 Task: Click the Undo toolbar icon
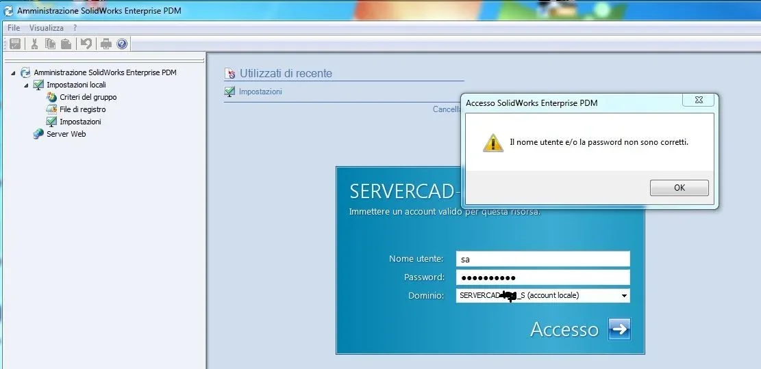coord(86,44)
